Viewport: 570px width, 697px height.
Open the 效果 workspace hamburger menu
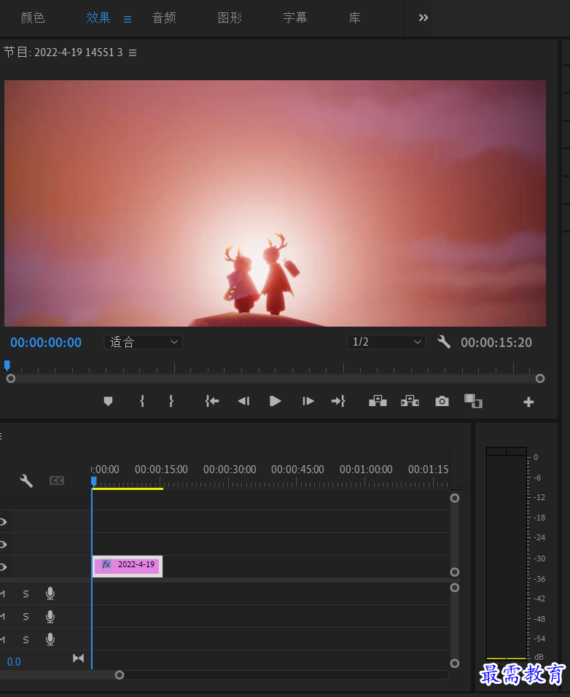pyautogui.click(x=128, y=19)
